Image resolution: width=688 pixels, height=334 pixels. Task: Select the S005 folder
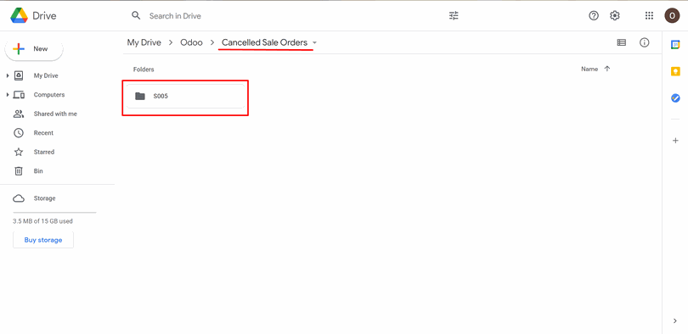pos(186,96)
